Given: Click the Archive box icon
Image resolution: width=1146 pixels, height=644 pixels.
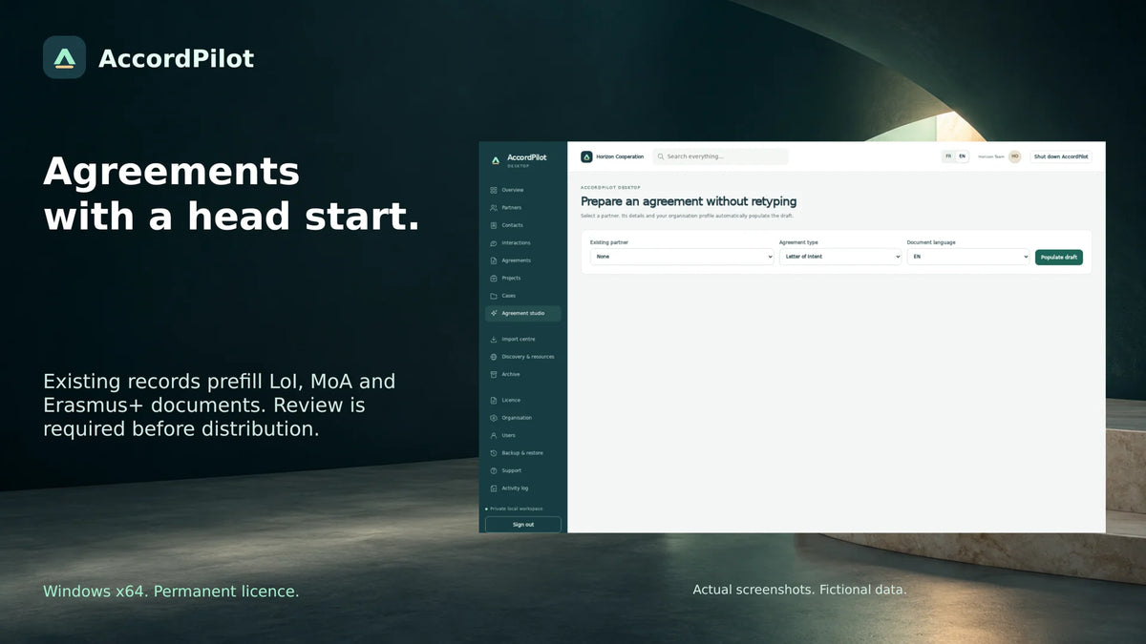Looking at the screenshot, I should [493, 375].
